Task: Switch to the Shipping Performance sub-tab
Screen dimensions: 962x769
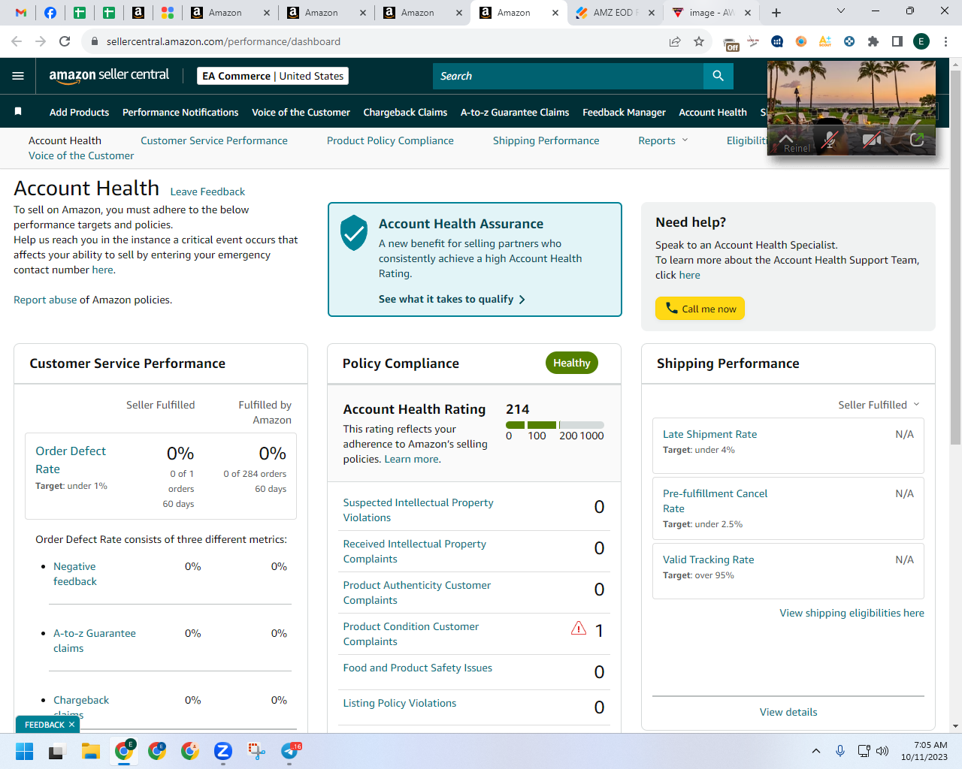Action: pyautogui.click(x=546, y=140)
